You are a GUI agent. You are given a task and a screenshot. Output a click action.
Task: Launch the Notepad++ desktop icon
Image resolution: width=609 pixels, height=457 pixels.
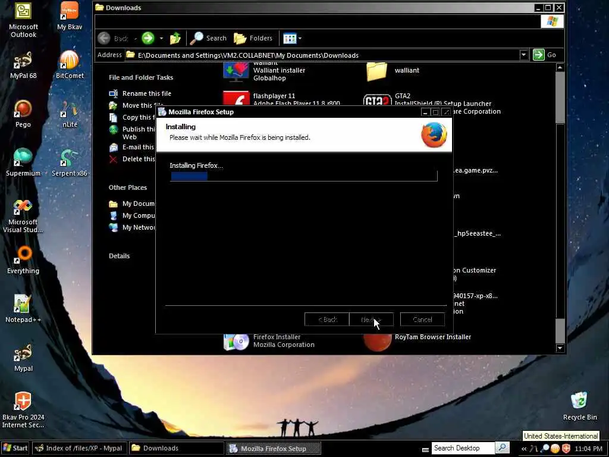[23, 309]
